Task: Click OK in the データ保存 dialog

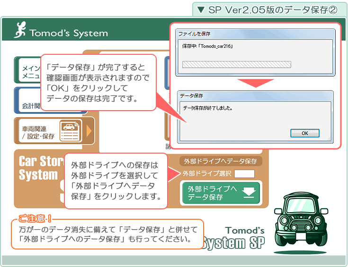Action: pyautogui.click(x=305, y=133)
